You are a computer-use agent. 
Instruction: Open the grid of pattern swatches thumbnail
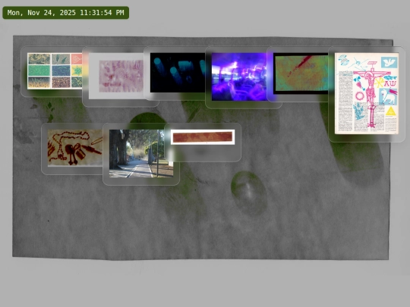[x=55, y=71]
